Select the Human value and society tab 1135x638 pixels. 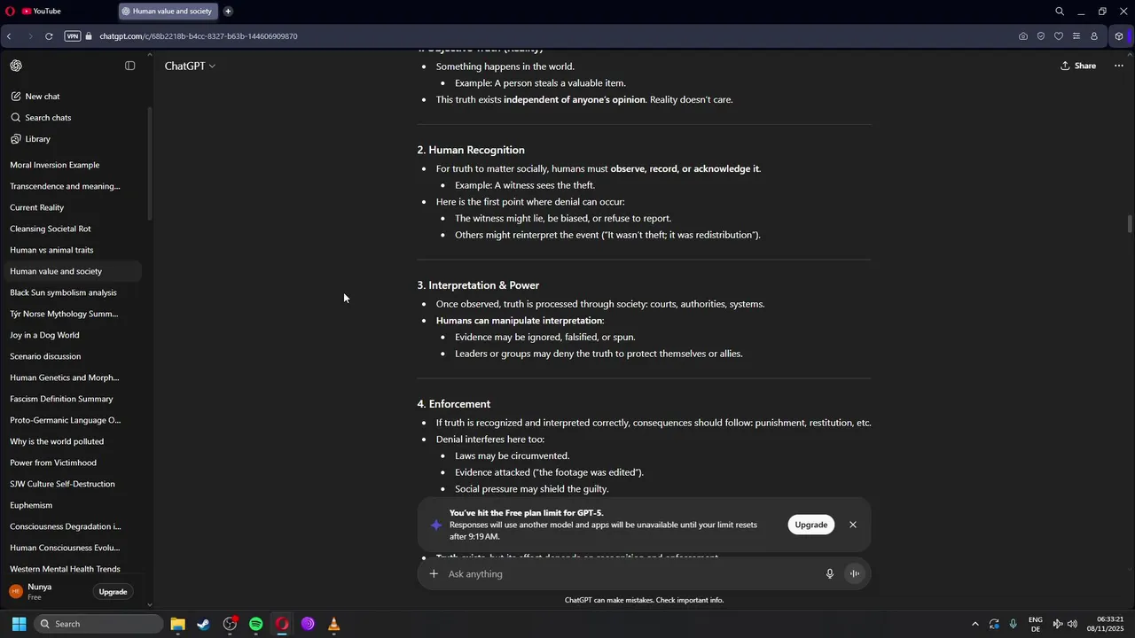pos(168,12)
